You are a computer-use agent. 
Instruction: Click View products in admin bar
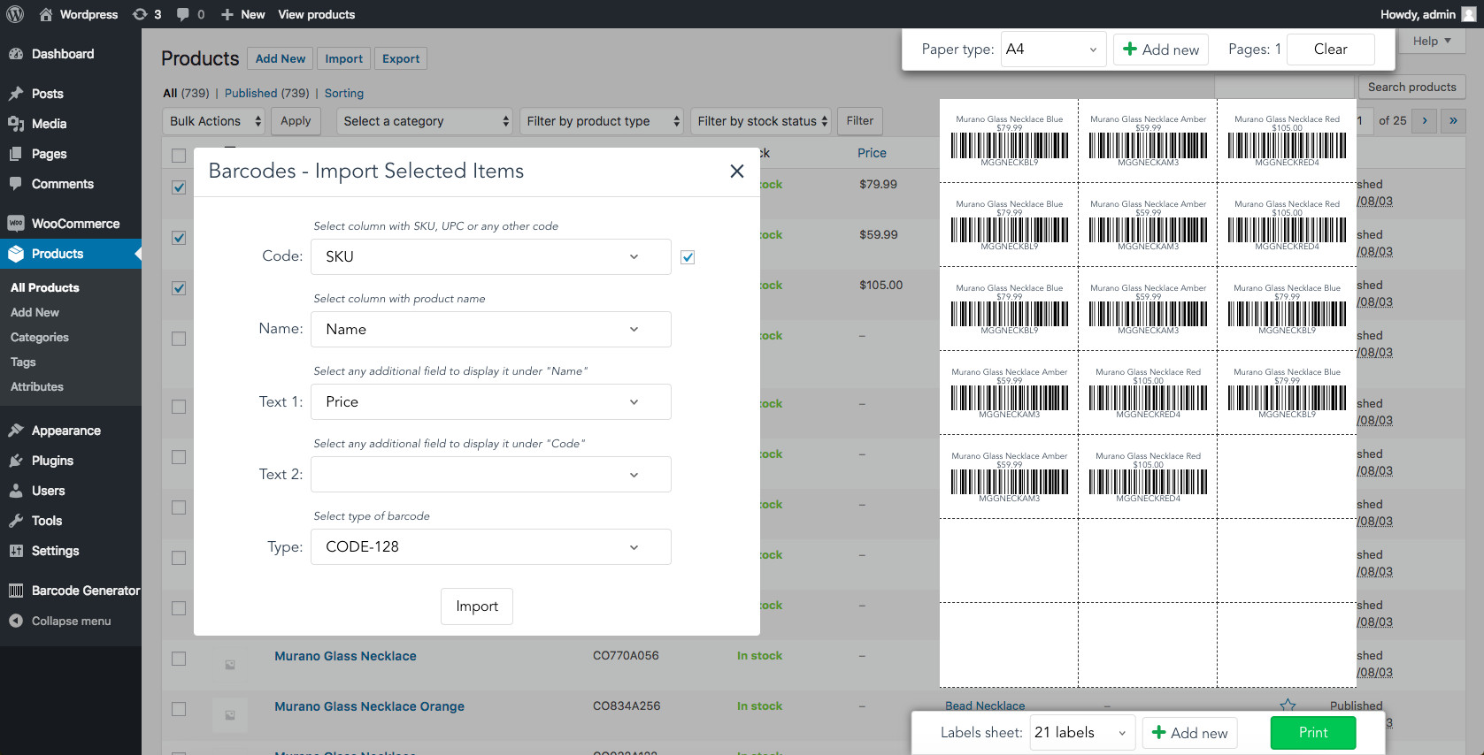coord(317,14)
